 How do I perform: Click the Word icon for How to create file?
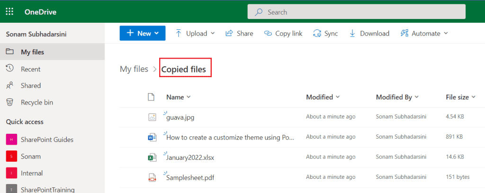[x=152, y=137]
